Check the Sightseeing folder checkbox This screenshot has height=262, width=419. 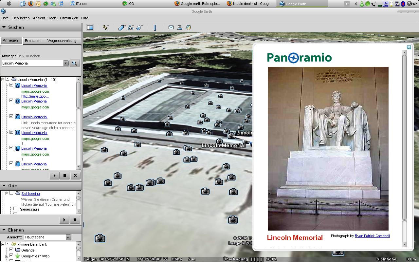pos(11,193)
